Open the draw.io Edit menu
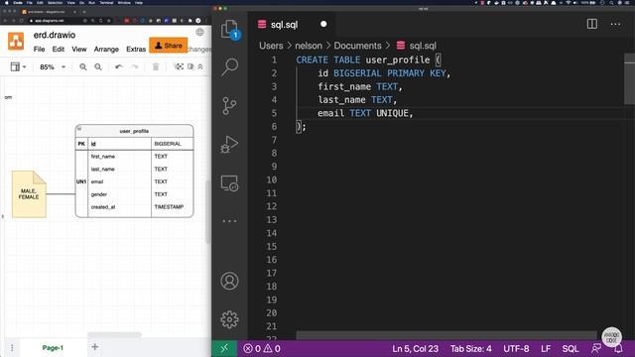Image resolution: width=635 pixels, height=357 pixels. coord(59,49)
